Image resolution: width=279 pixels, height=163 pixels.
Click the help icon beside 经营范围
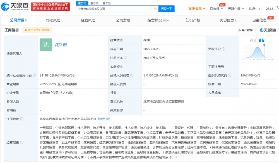coord(22,142)
